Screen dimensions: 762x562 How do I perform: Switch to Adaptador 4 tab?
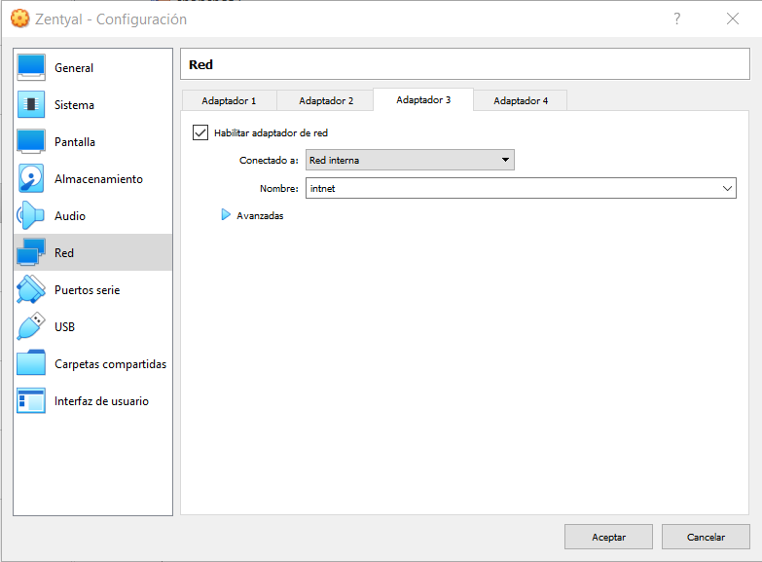pos(521,100)
